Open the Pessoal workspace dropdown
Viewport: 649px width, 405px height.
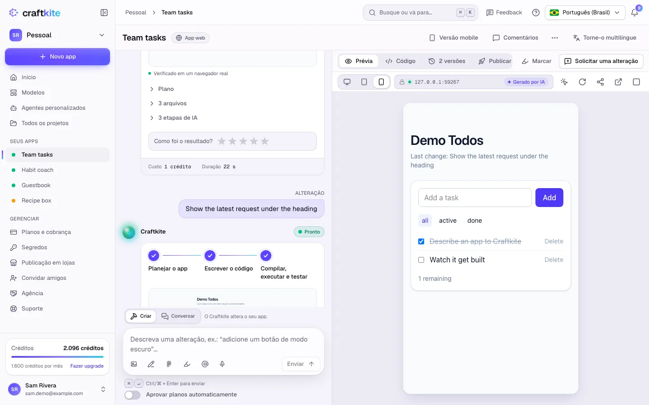57,35
